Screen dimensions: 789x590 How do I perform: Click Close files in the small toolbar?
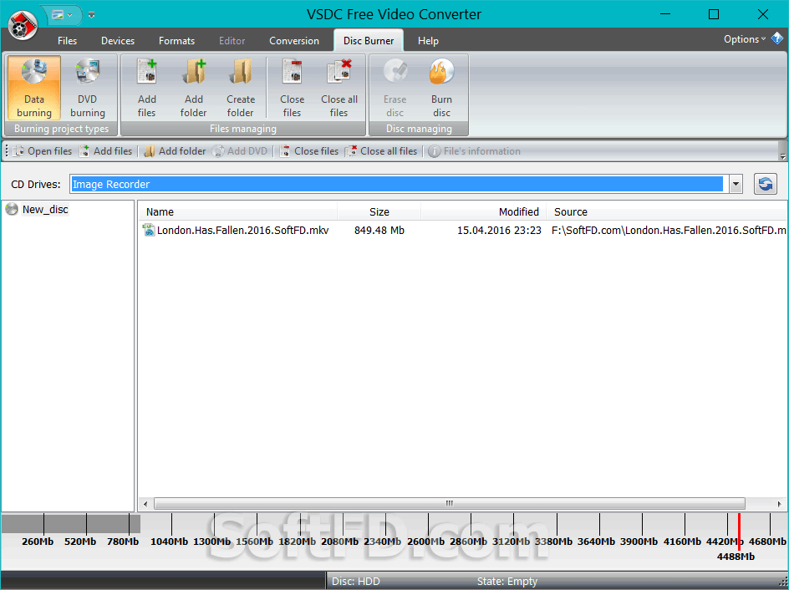click(309, 151)
